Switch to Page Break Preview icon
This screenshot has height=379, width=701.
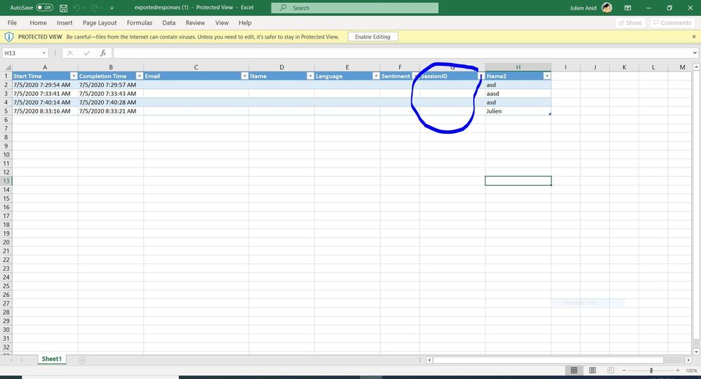(x=610, y=371)
